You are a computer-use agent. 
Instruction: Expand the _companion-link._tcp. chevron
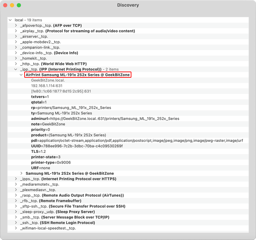(x=16, y=47)
